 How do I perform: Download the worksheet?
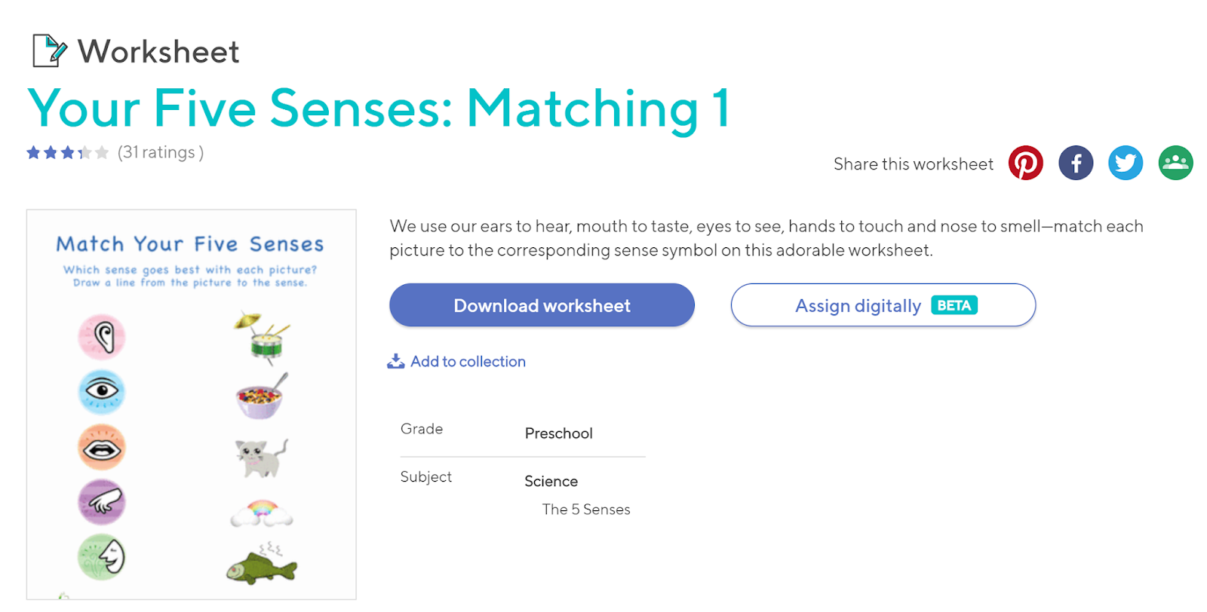tap(542, 305)
